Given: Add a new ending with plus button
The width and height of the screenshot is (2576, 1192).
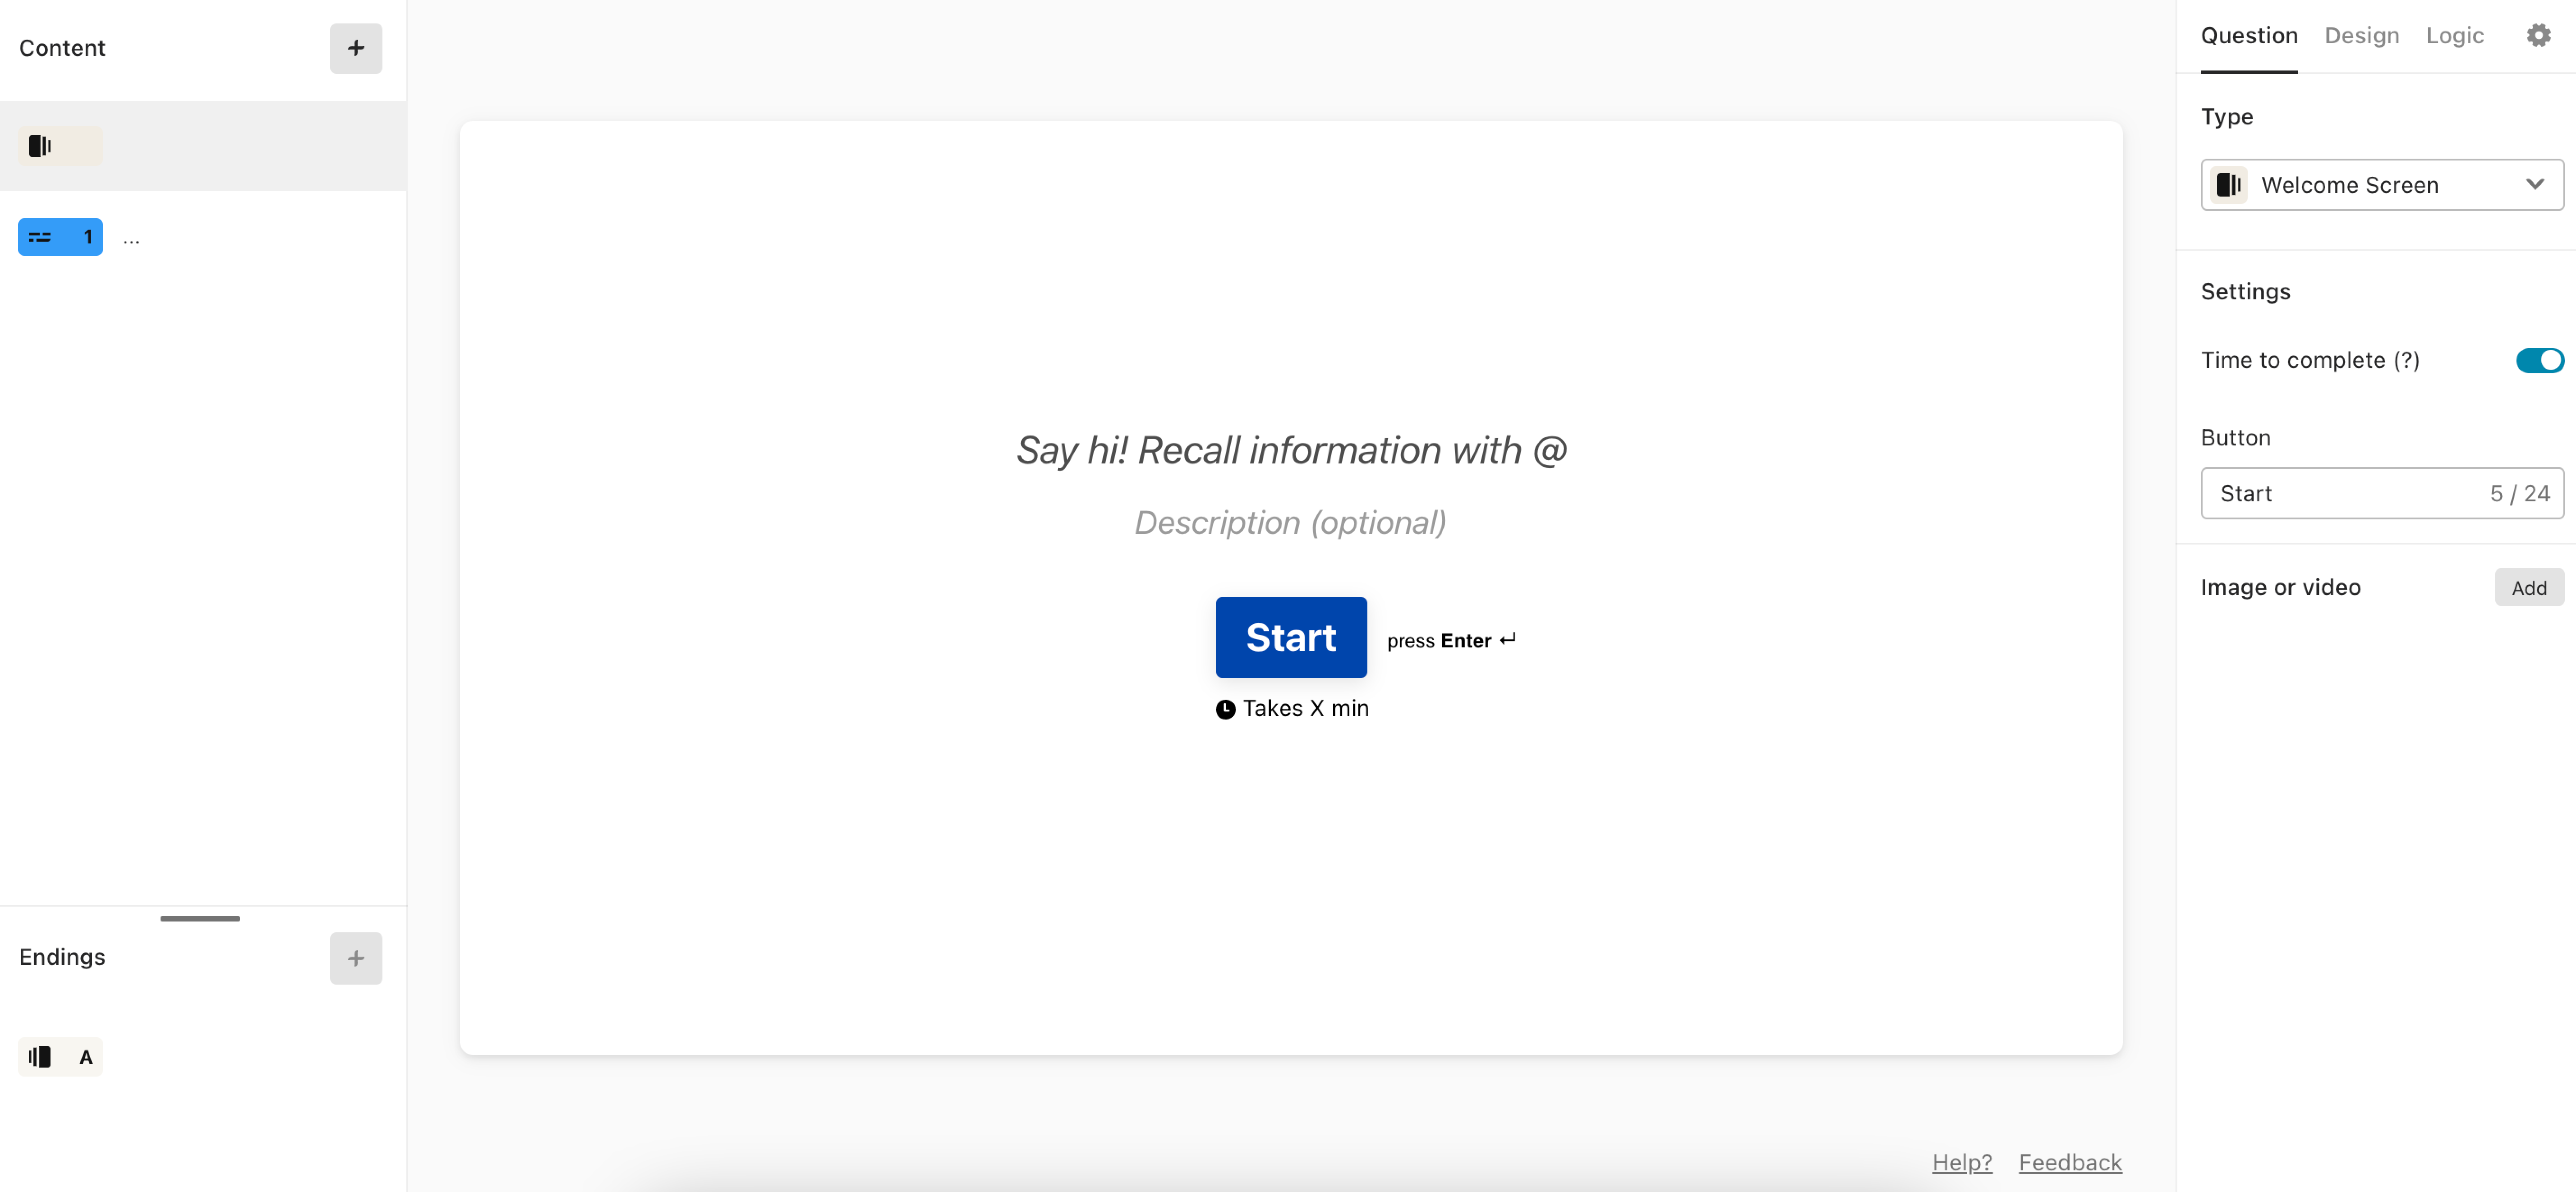Looking at the screenshot, I should tap(356, 958).
